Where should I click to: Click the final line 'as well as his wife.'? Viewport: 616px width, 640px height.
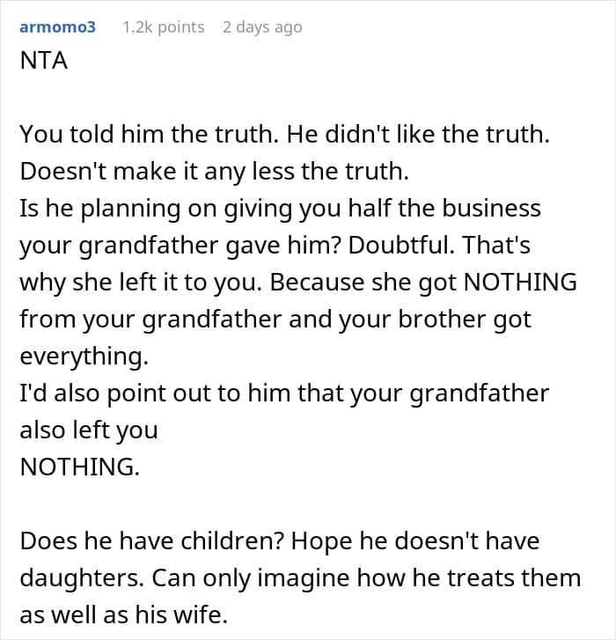tap(123, 614)
